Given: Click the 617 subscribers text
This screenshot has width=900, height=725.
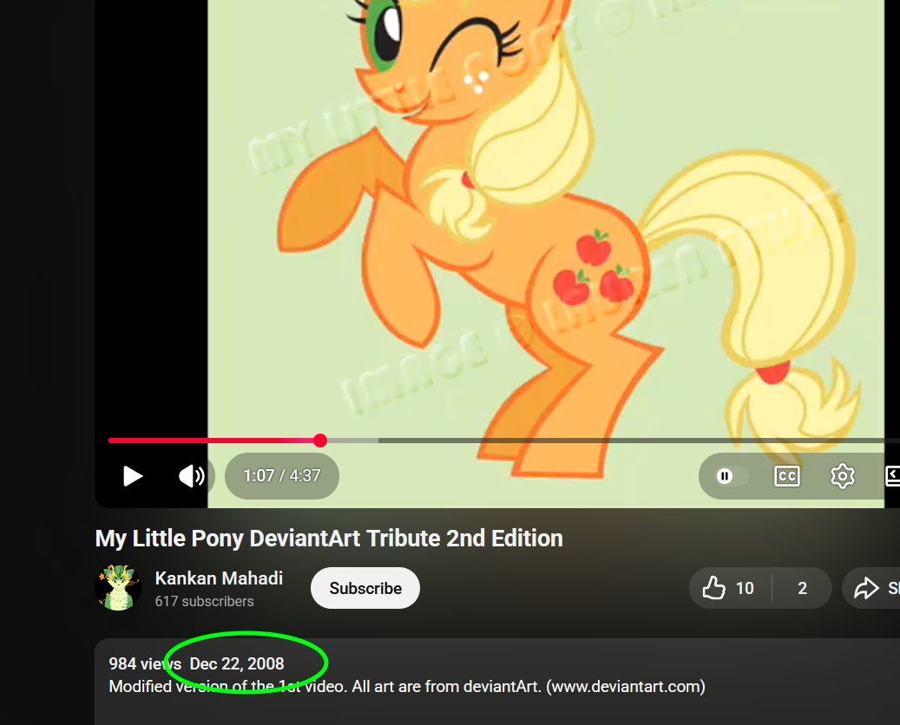Looking at the screenshot, I should tap(204, 602).
